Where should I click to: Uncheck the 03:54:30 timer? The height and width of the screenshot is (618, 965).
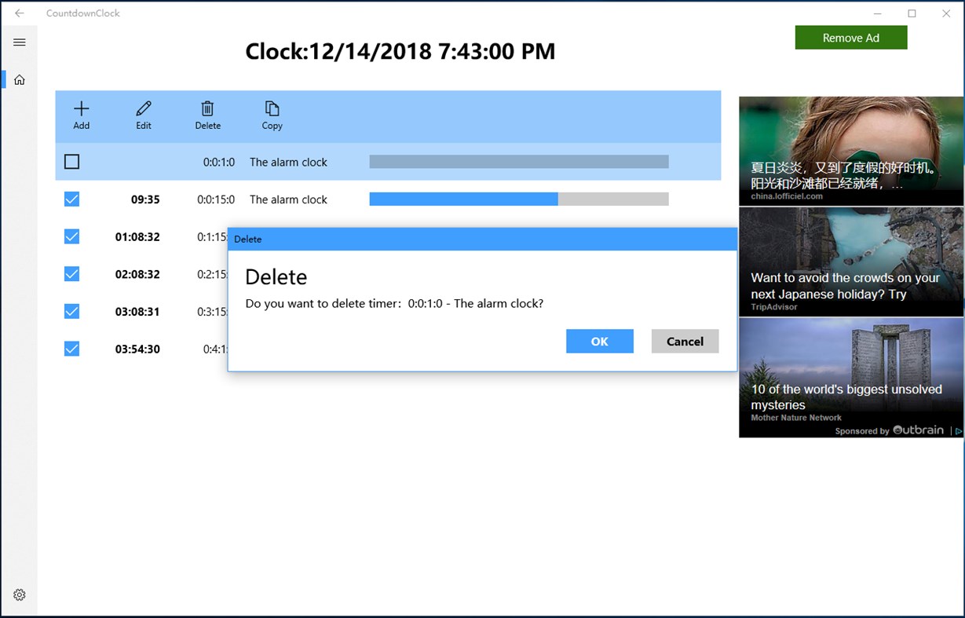point(71,348)
